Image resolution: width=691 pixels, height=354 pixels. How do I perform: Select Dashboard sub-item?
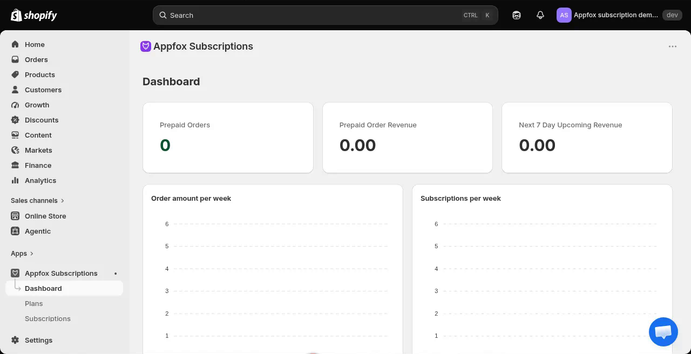pos(64,288)
